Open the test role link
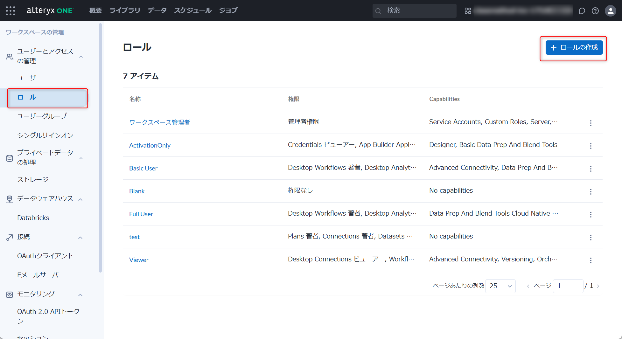 [134, 237]
